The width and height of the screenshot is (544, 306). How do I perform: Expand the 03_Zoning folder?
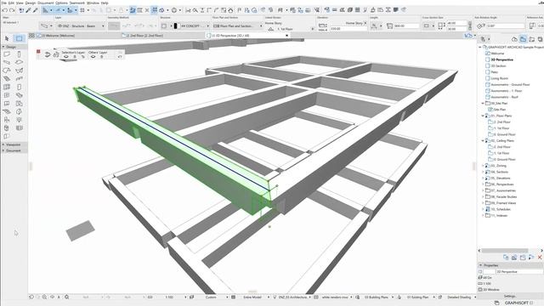click(x=483, y=166)
